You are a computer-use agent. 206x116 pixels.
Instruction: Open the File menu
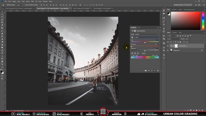pos(6,1)
